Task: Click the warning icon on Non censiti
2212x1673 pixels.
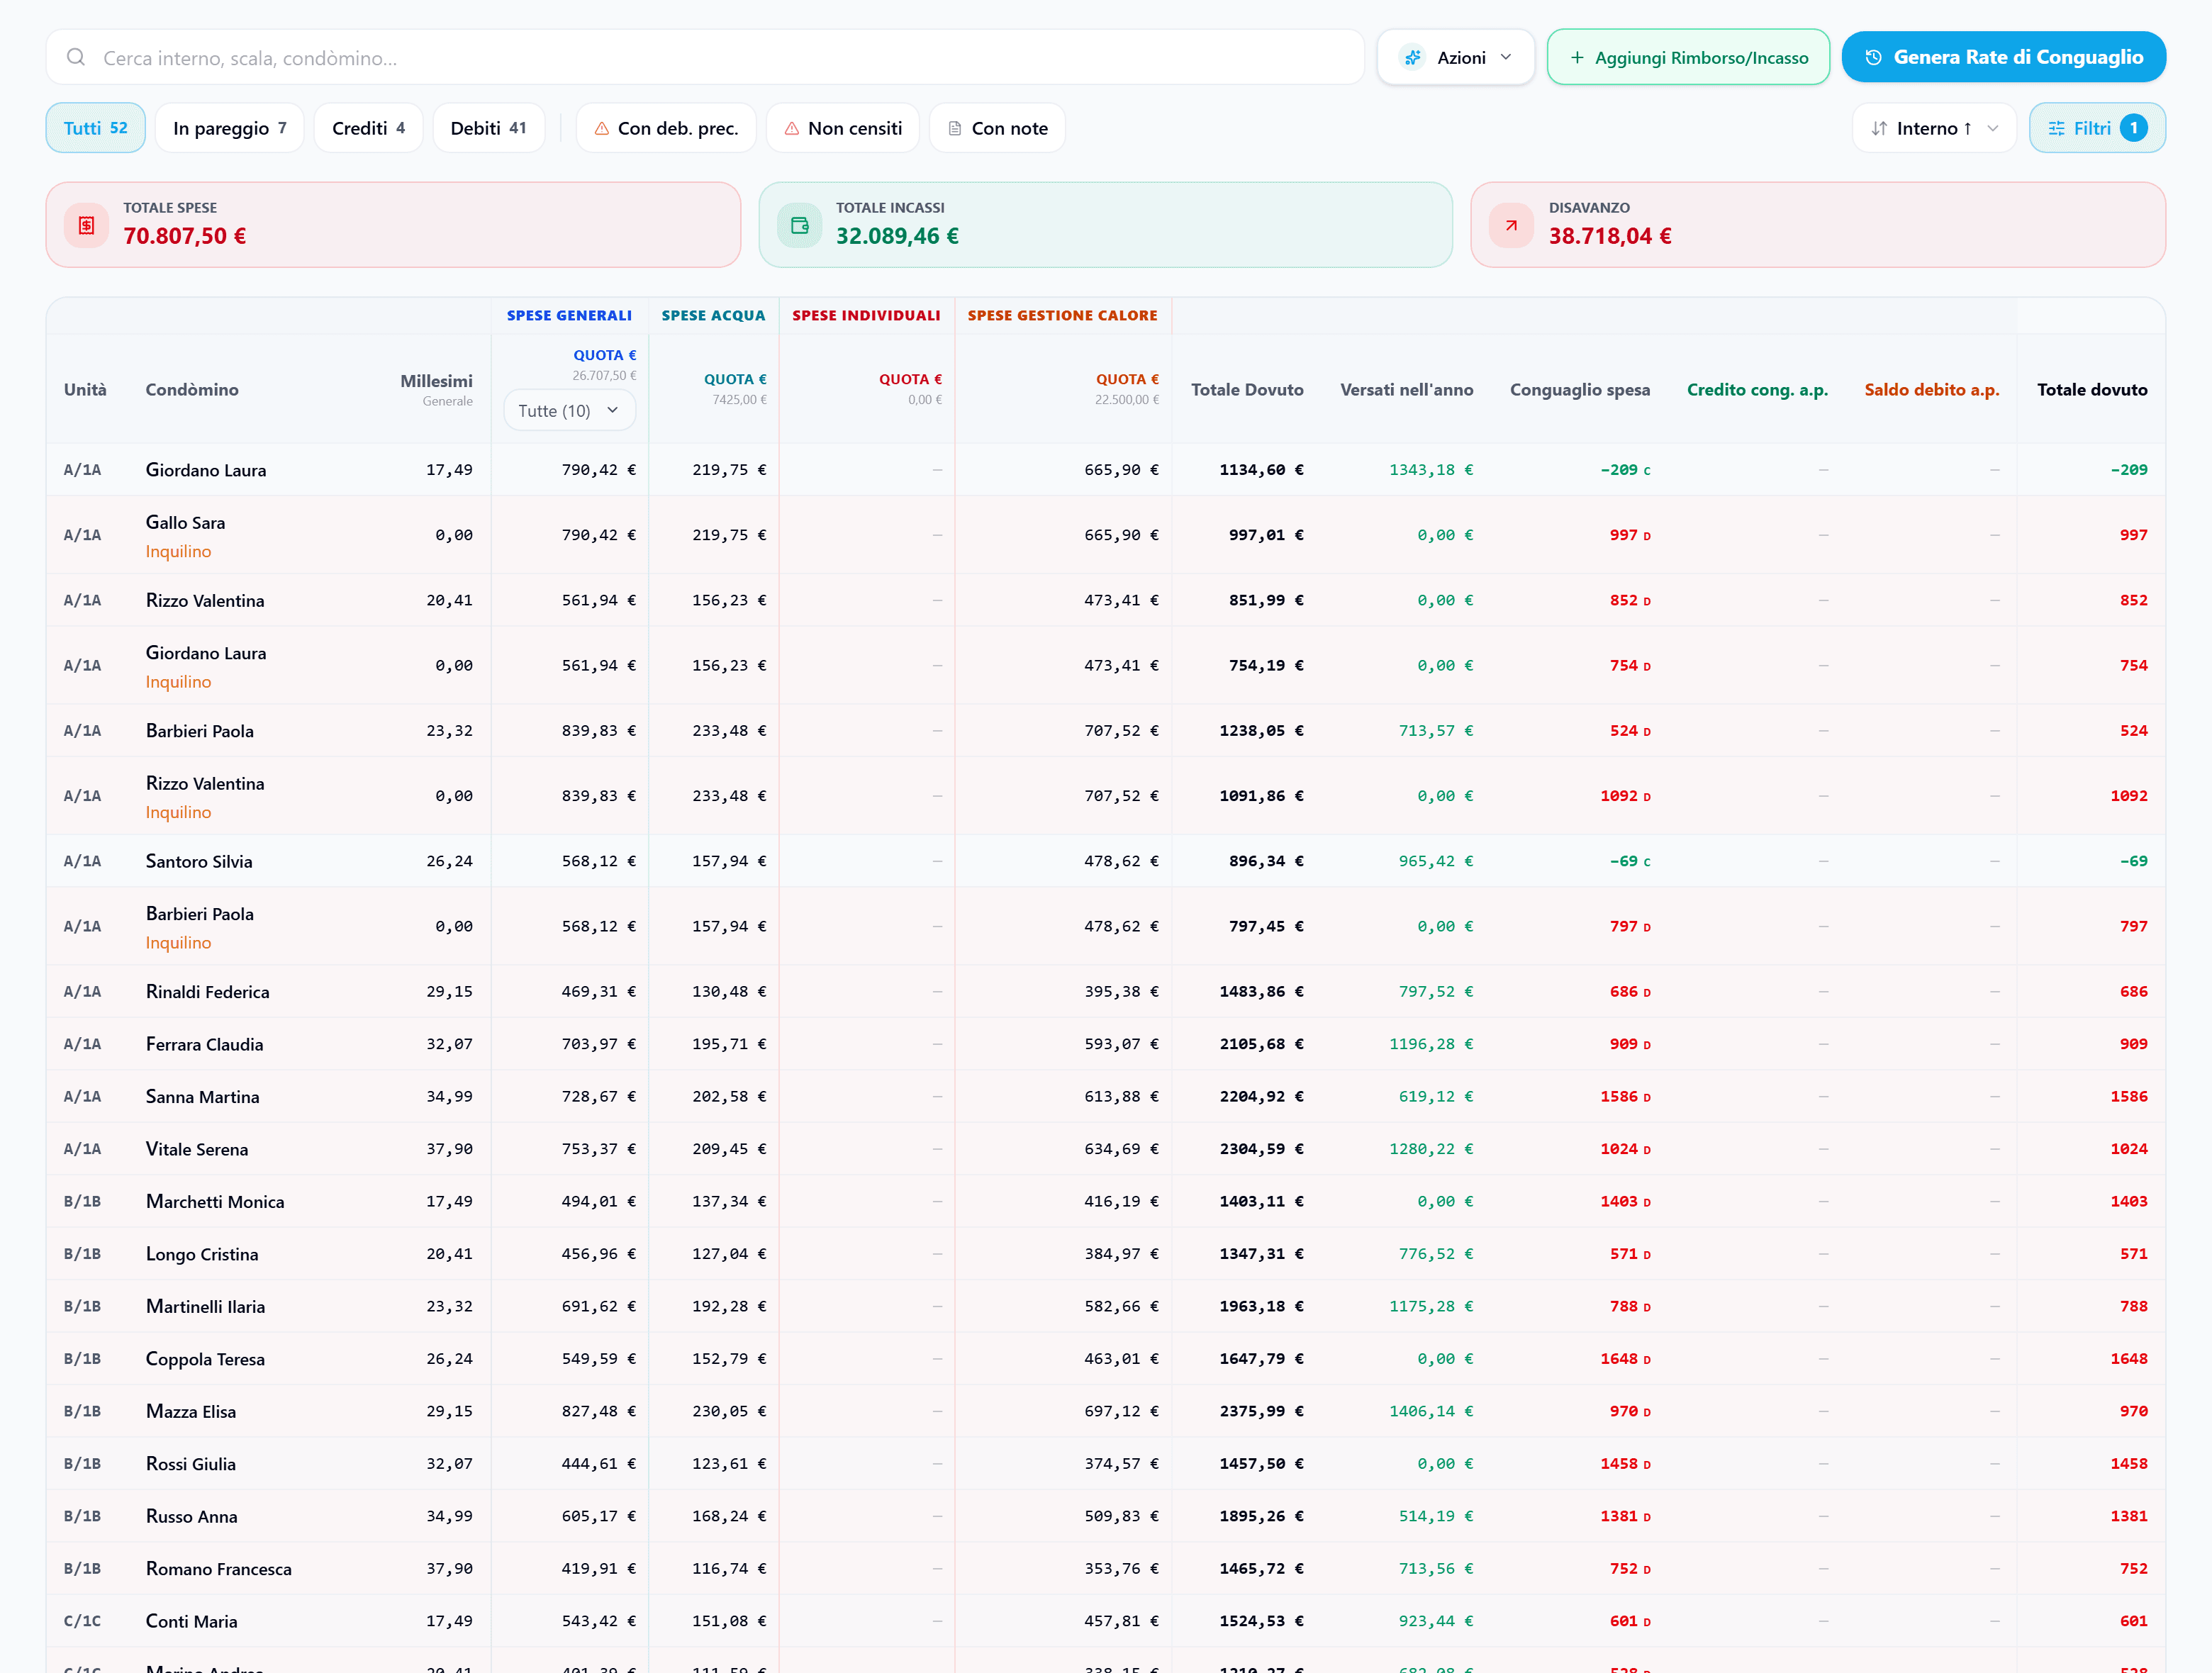Action: pyautogui.click(x=792, y=128)
